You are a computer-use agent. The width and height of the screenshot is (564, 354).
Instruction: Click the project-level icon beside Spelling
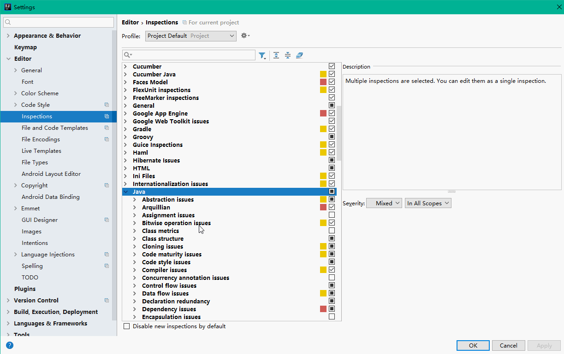[107, 266]
